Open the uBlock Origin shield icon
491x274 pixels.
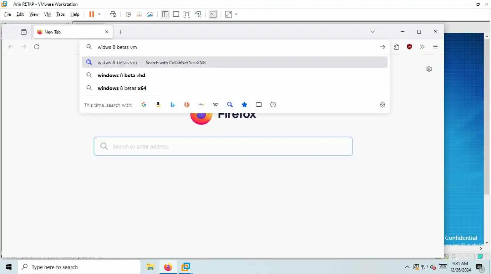pos(409,47)
